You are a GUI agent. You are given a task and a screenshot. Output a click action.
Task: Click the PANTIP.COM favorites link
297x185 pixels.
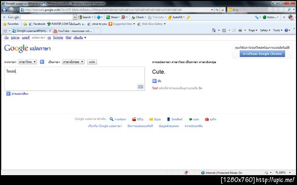click(x=66, y=24)
